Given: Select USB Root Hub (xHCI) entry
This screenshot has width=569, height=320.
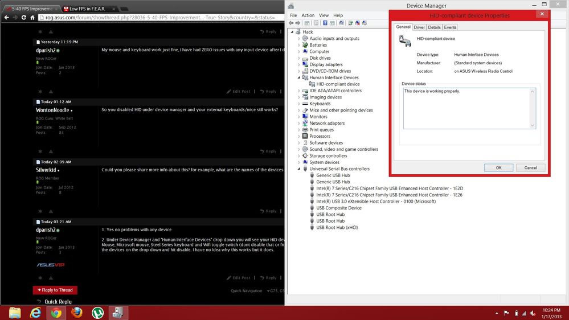Looking at the screenshot, I should click(x=337, y=228).
